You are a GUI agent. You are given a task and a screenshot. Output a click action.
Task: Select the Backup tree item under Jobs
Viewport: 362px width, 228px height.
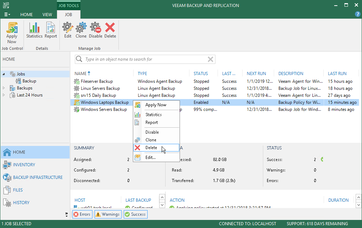[x=29, y=81]
